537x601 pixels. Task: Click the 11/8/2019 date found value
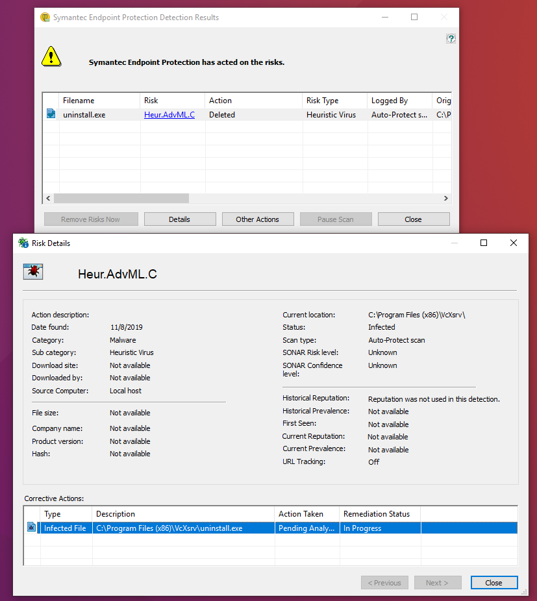point(127,327)
